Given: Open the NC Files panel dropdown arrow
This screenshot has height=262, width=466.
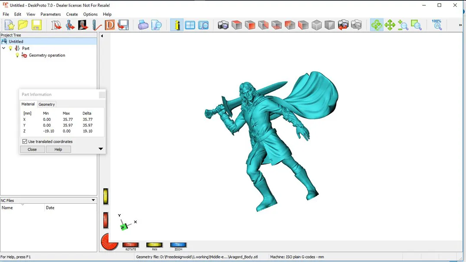Looking at the screenshot, I should pos(93,200).
